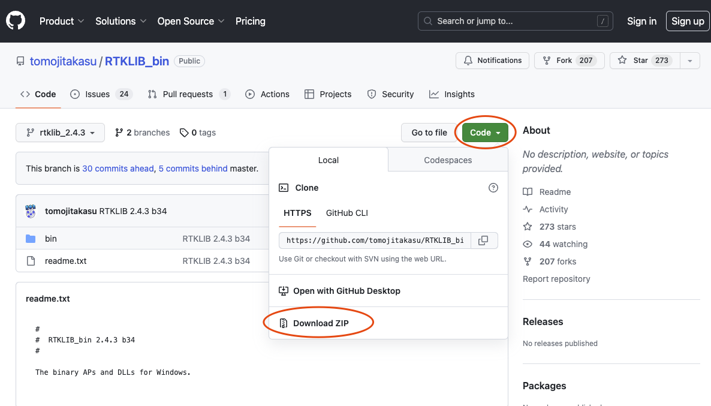Image resolution: width=711 pixels, height=406 pixels.
Task: Copy the HTTPS clone URL
Action: pyautogui.click(x=483, y=240)
